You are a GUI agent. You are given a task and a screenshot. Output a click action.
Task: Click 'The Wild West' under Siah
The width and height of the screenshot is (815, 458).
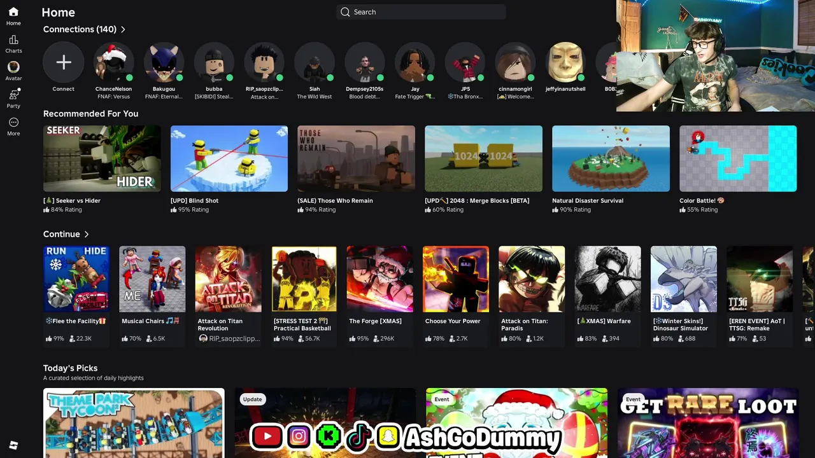click(315, 97)
